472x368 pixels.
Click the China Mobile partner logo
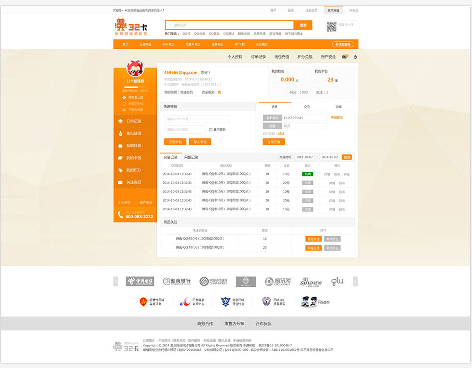[213, 281]
